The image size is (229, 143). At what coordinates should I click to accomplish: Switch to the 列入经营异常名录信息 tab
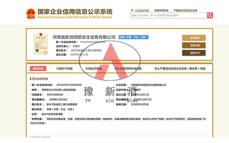(x=128, y=68)
